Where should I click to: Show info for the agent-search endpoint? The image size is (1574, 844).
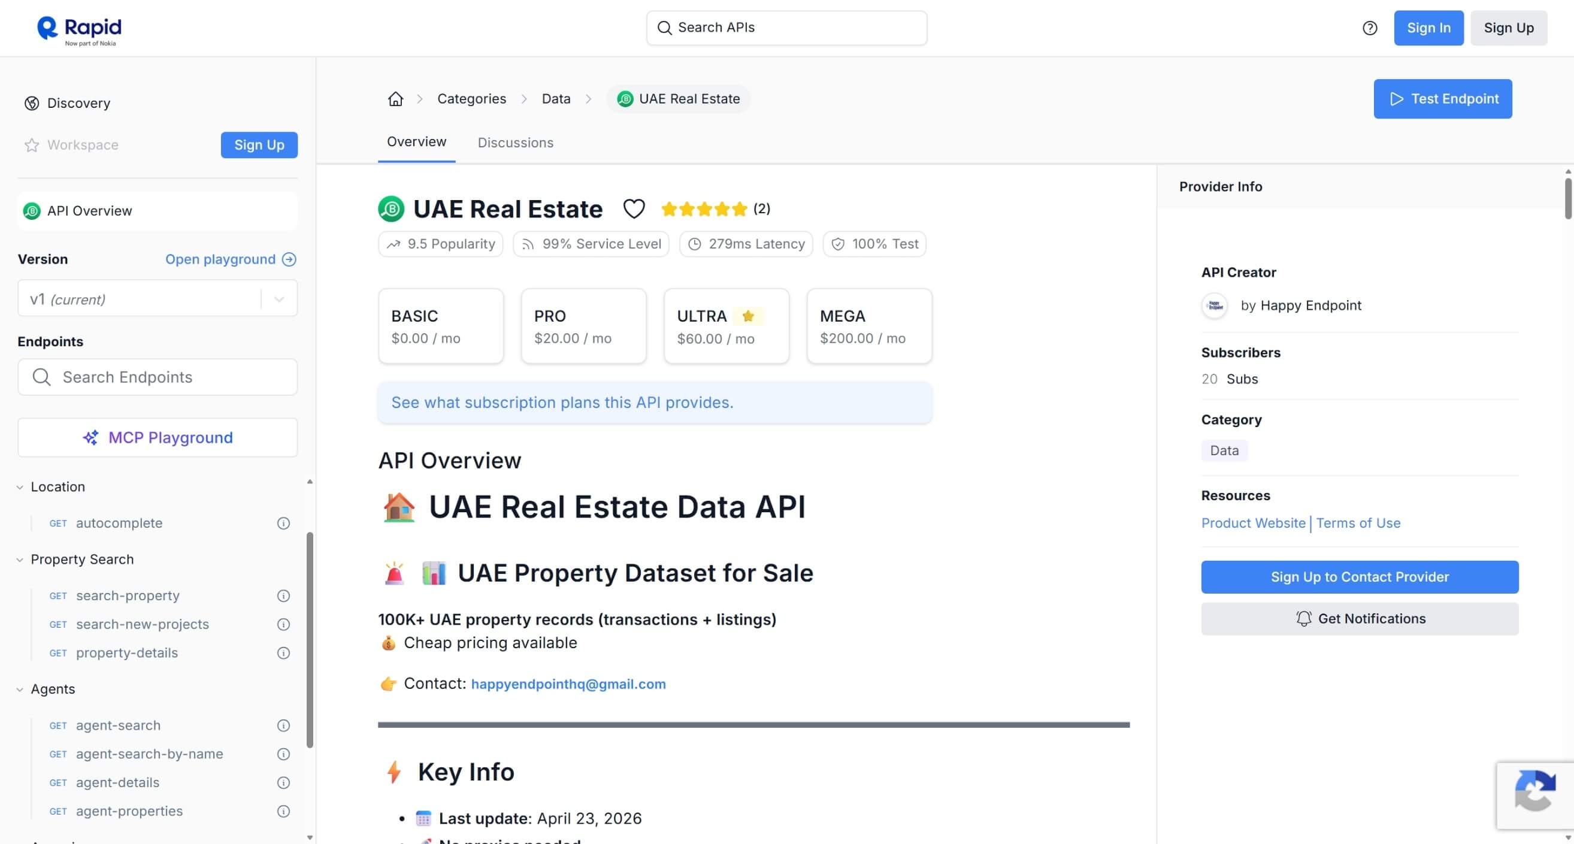[283, 725]
